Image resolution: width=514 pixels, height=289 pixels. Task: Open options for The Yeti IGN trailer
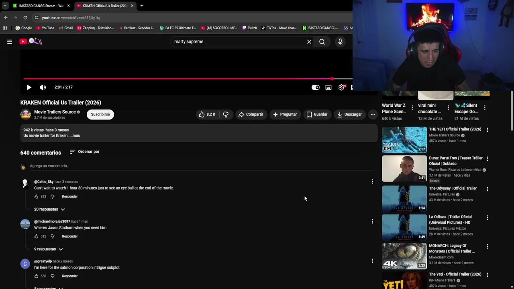click(x=487, y=275)
